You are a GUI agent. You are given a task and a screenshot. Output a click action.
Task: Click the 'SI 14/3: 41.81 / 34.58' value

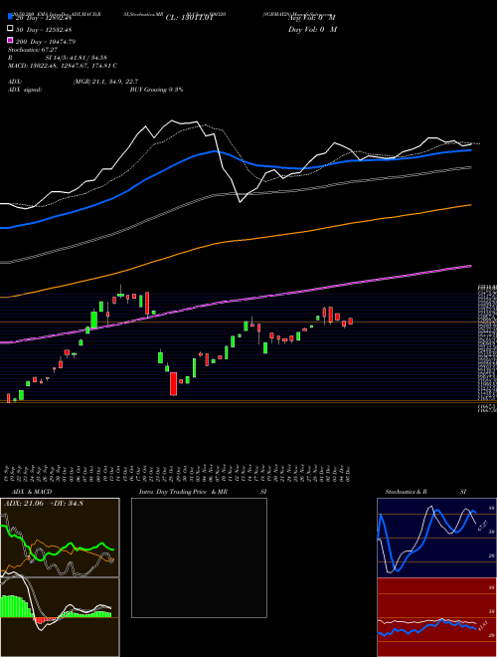[x=76, y=58]
